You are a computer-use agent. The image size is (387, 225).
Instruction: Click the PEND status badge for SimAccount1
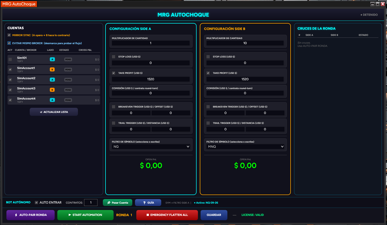[68, 70]
